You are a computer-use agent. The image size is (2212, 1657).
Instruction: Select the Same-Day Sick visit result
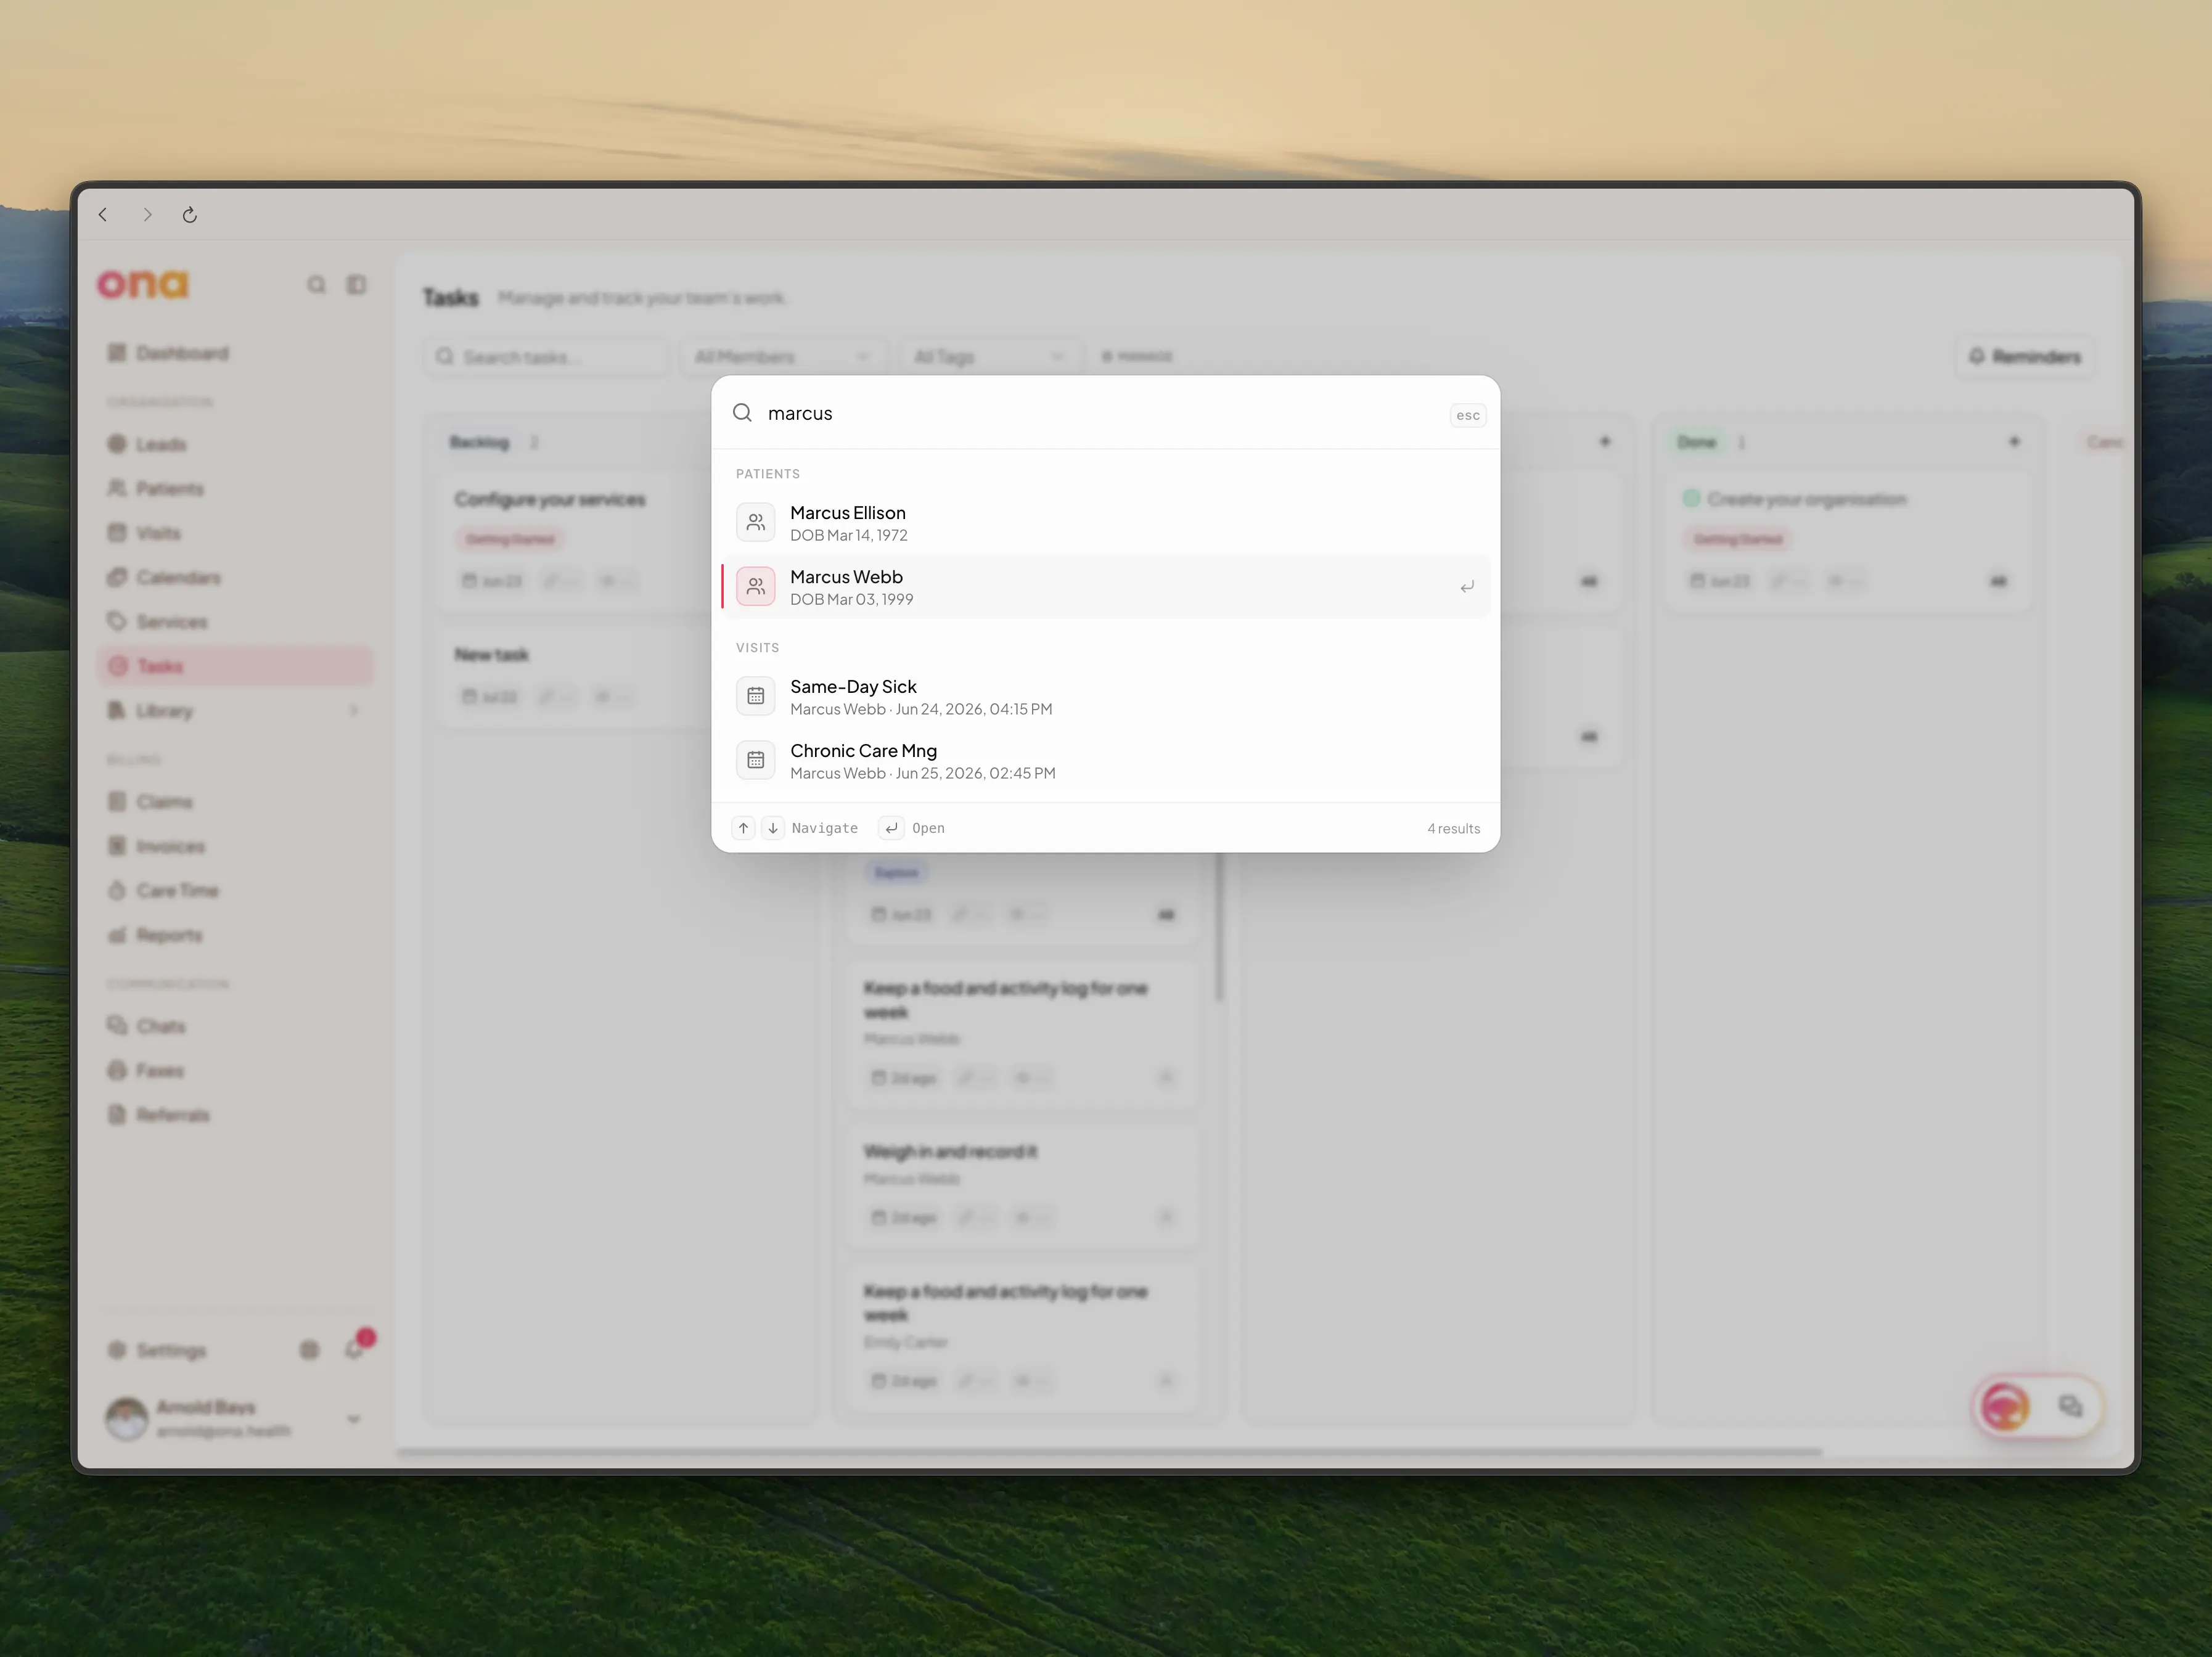pyautogui.click(x=1105, y=697)
